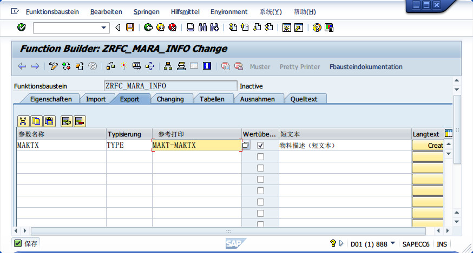Viewport: 473px width, 253px height.
Task: Click the Create long text button for MAKTX
Action: (428, 145)
